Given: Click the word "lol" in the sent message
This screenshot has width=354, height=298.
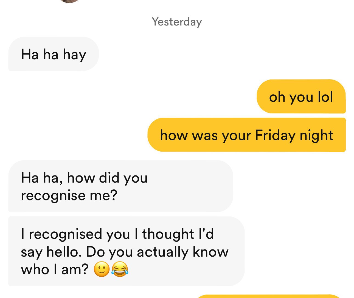Looking at the screenshot, I should 325,97.
